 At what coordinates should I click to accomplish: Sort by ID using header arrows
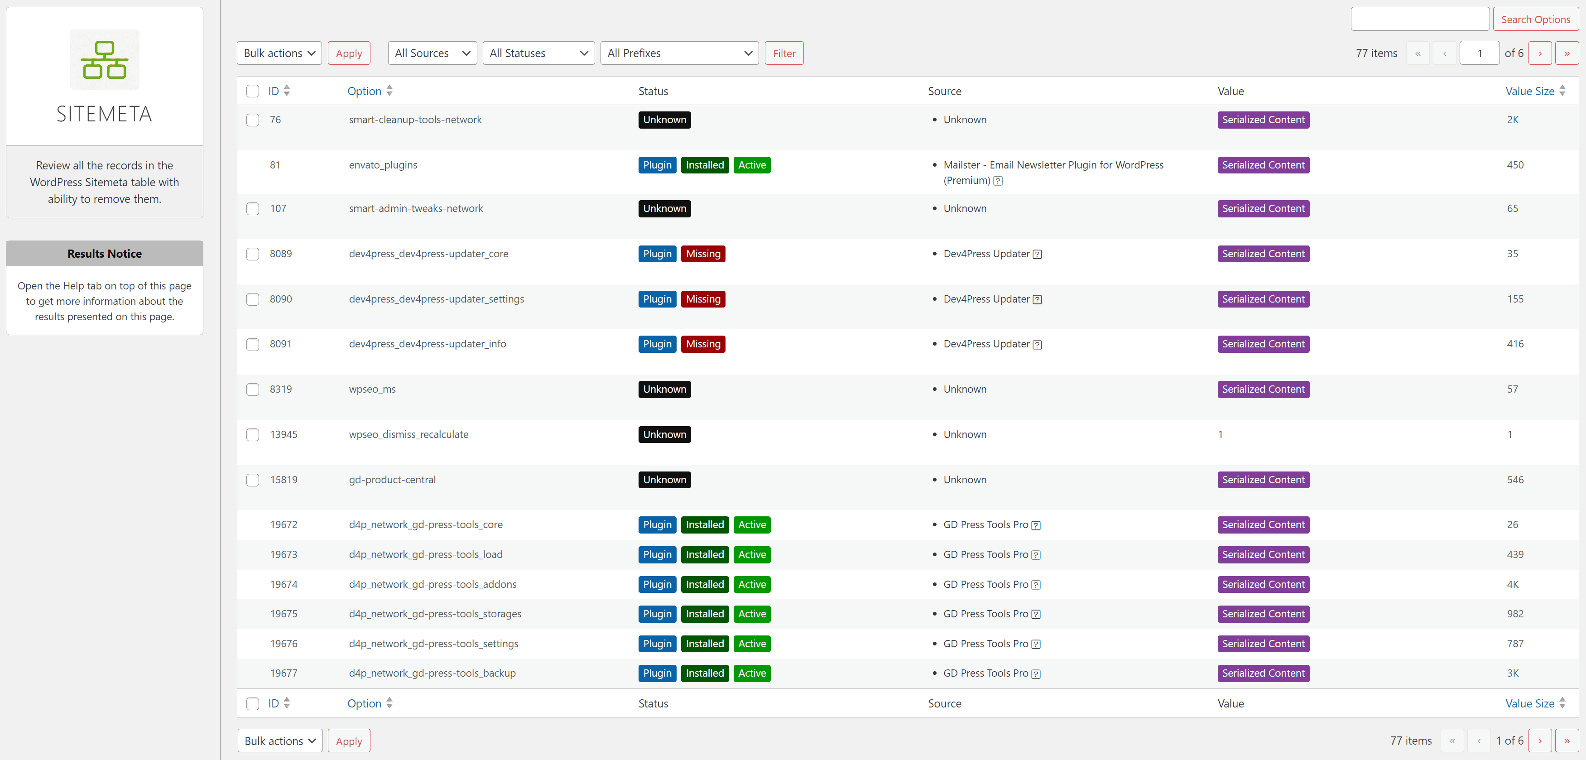[x=286, y=91]
